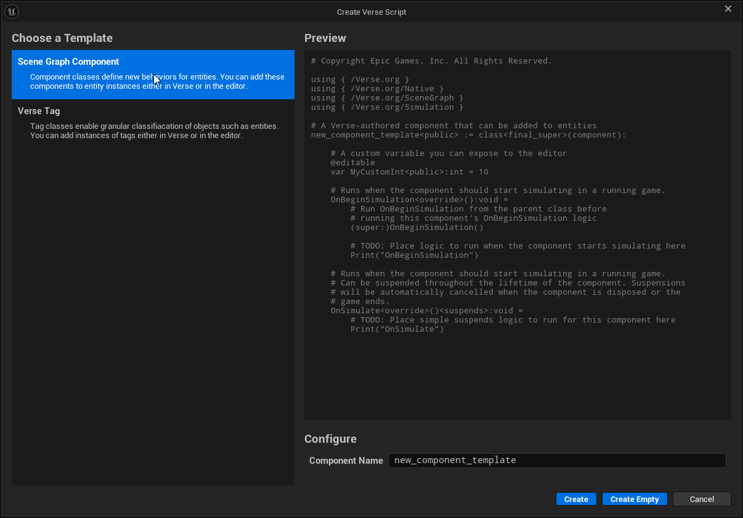Close the Create Verse Script dialog

point(728,9)
